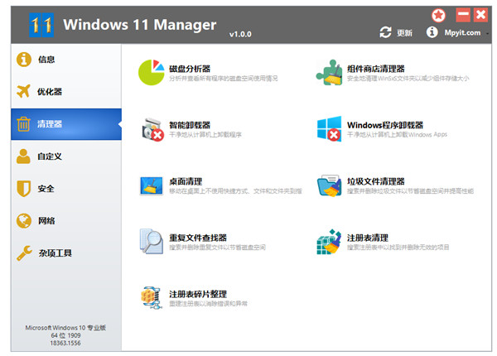Click the 优化器 airplane icon
This screenshot has width=497, height=356.
coord(23,91)
